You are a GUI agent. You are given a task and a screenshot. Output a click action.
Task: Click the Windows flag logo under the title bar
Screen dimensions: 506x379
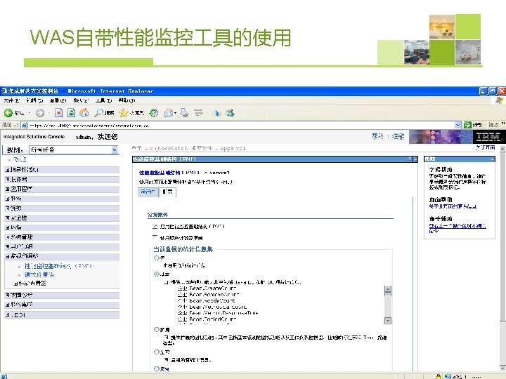500,100
